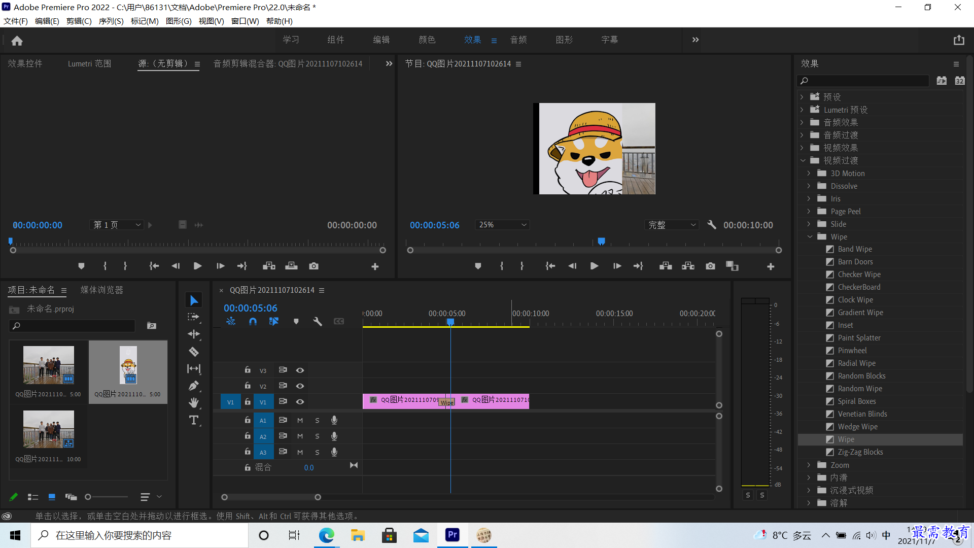
Task: Open the Quick Export share icon
Action: (959, 40)
